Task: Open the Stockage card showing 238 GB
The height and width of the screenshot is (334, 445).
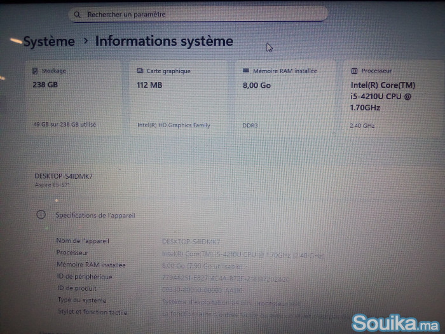Action: point(74,97)
